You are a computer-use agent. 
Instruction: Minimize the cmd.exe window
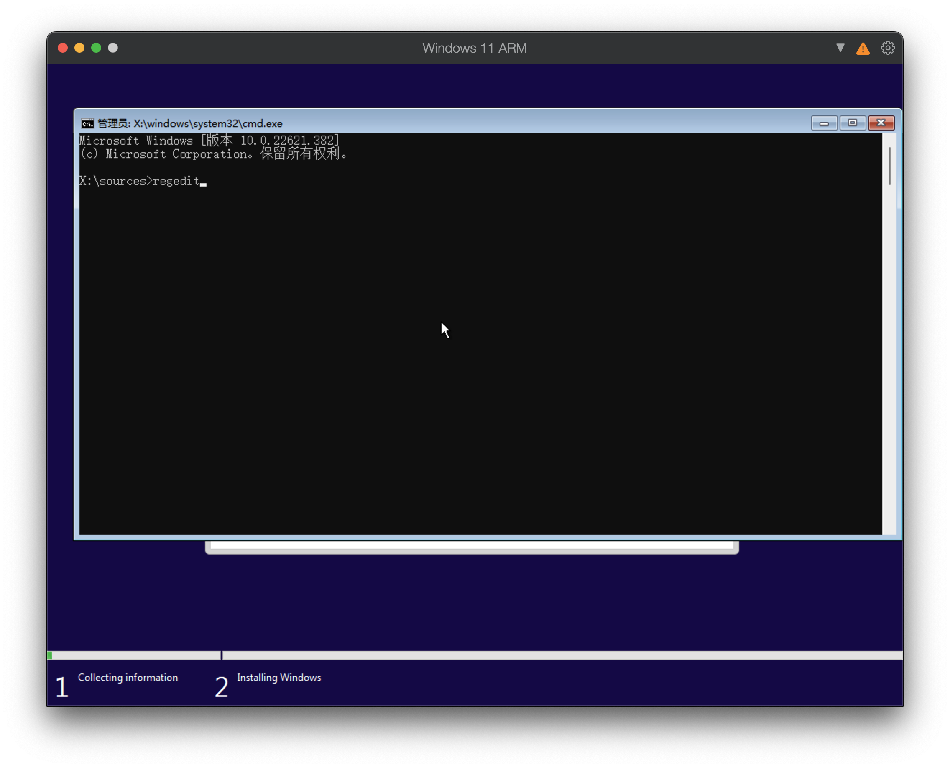coord(824,123)
